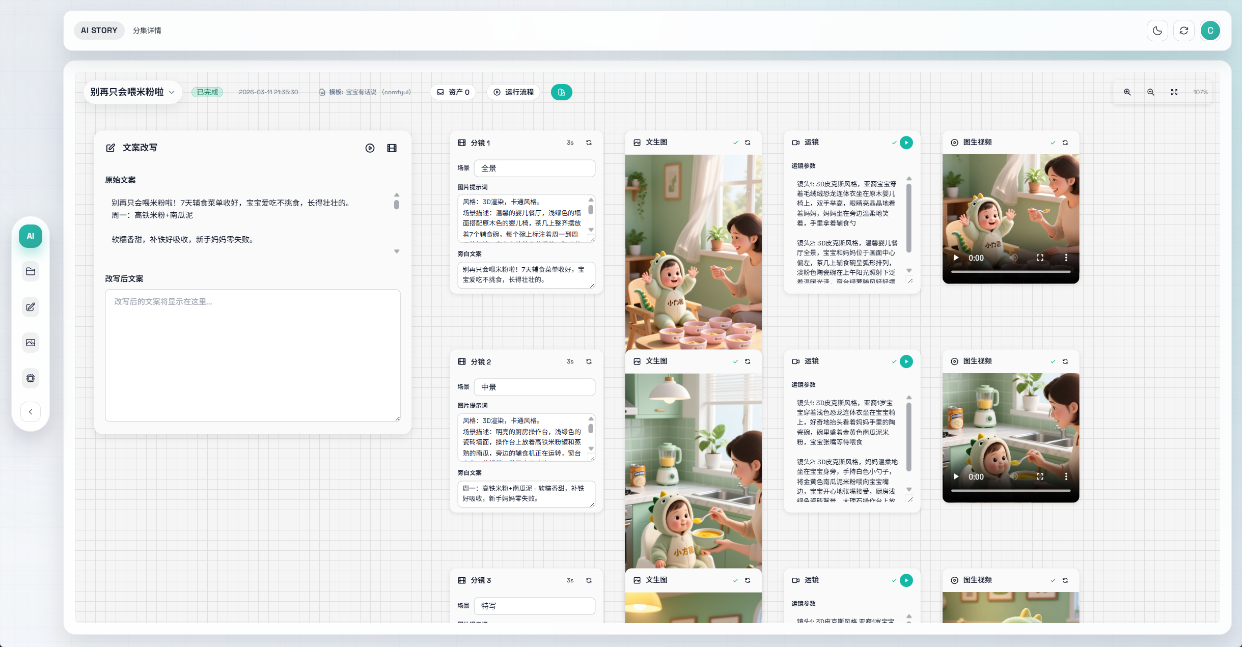Click the first 文生图 check mark

735,143
